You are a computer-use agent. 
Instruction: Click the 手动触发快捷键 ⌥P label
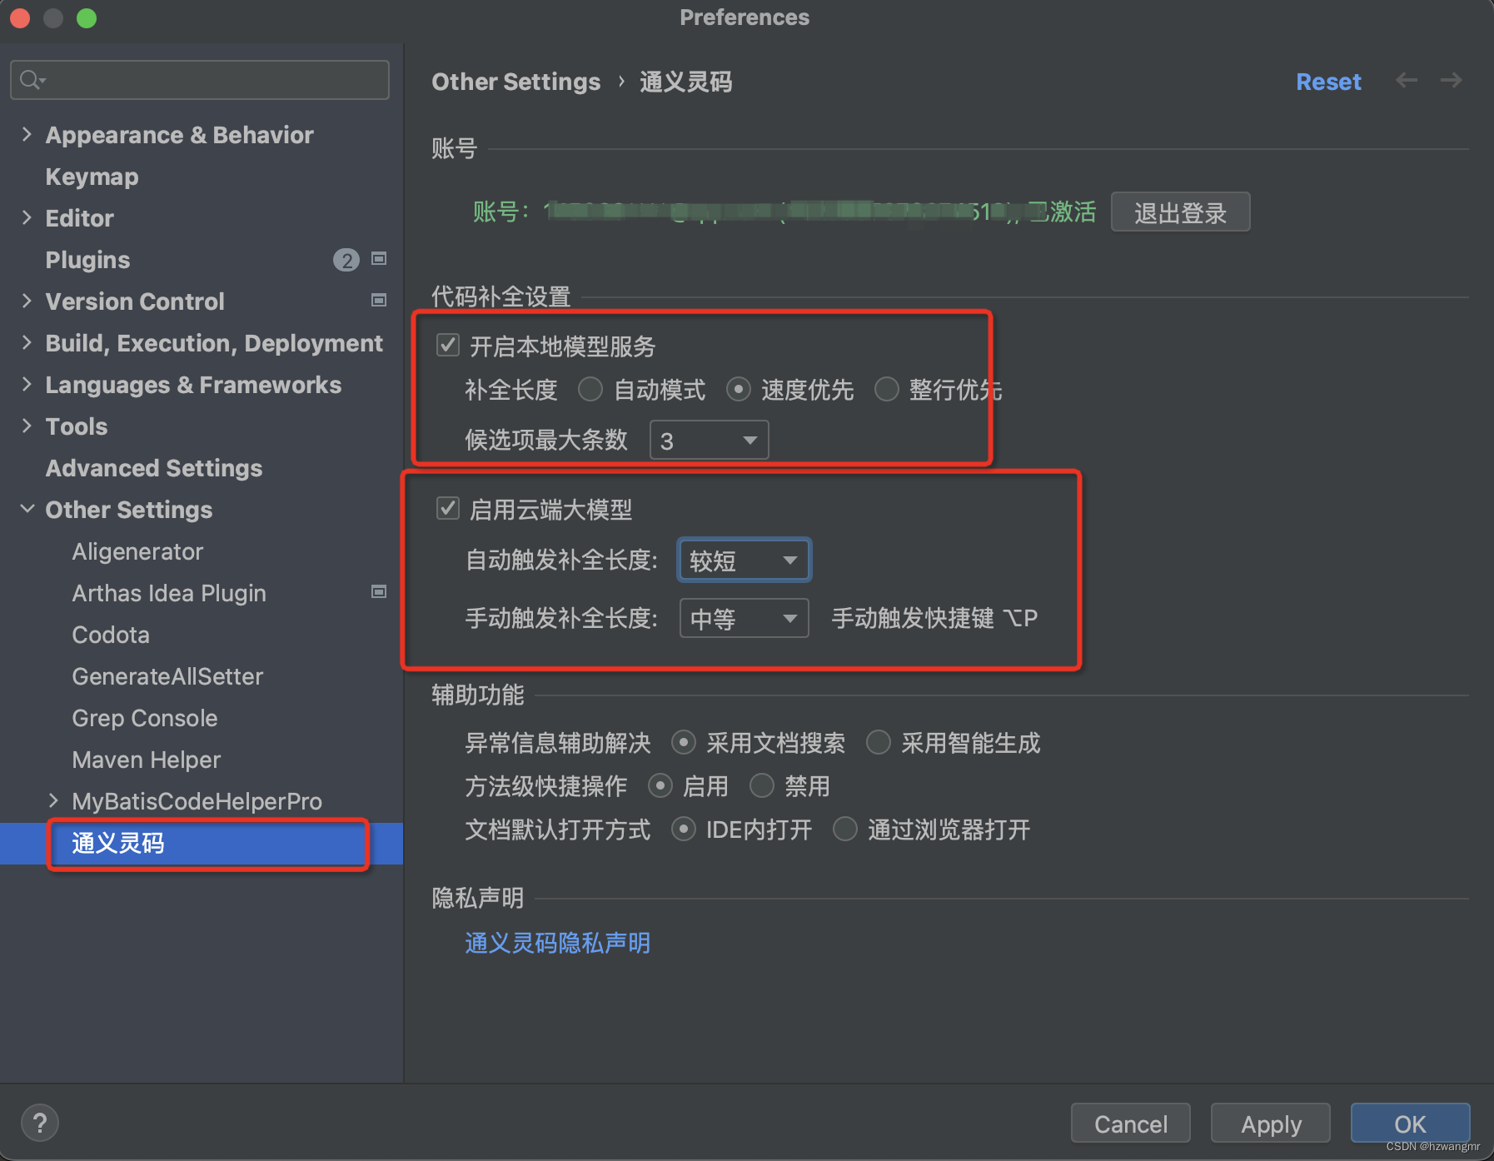934,618
